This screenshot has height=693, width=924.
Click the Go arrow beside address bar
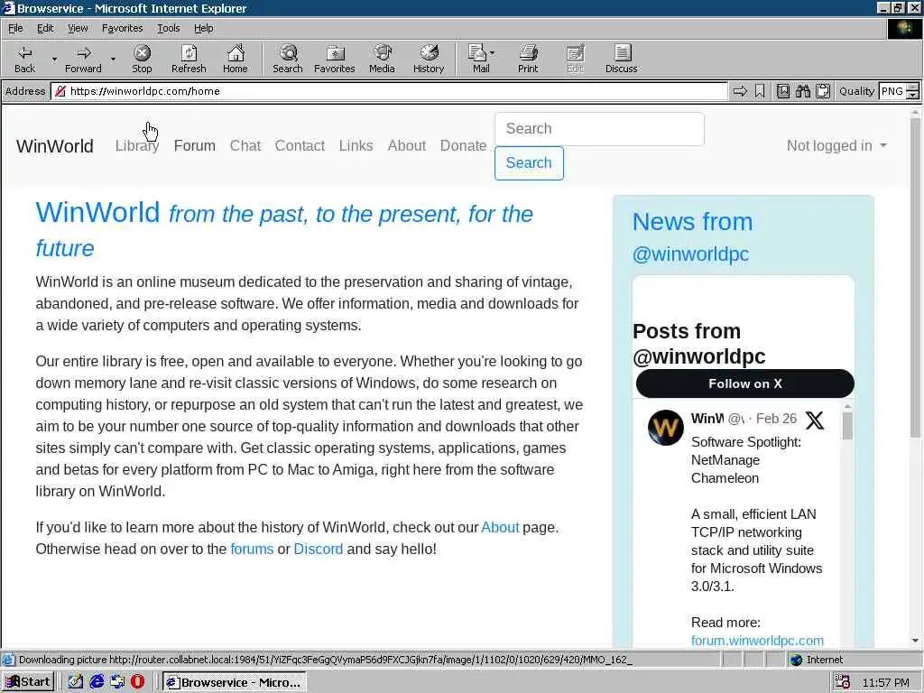[740, 91]
